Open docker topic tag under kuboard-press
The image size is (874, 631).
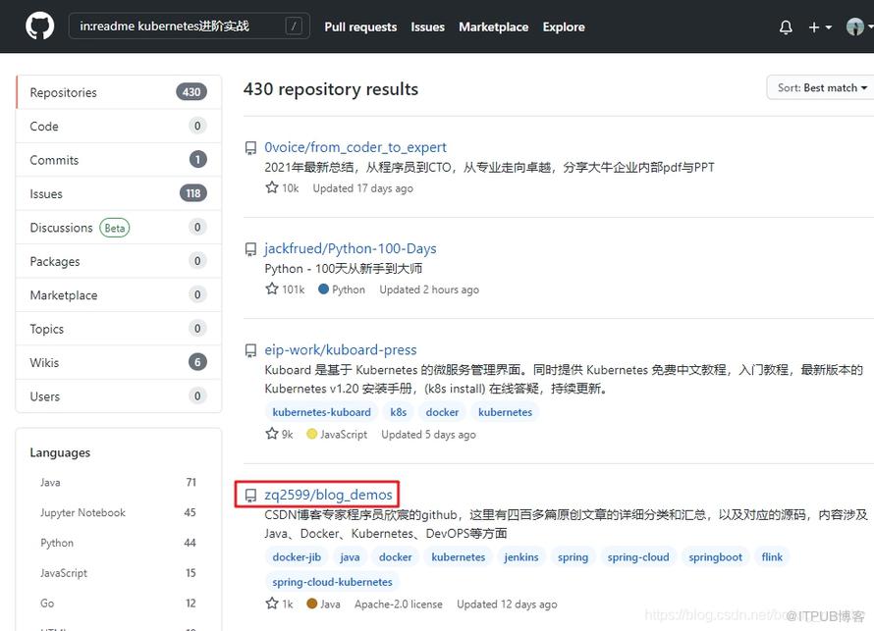[x=442, y=412]
